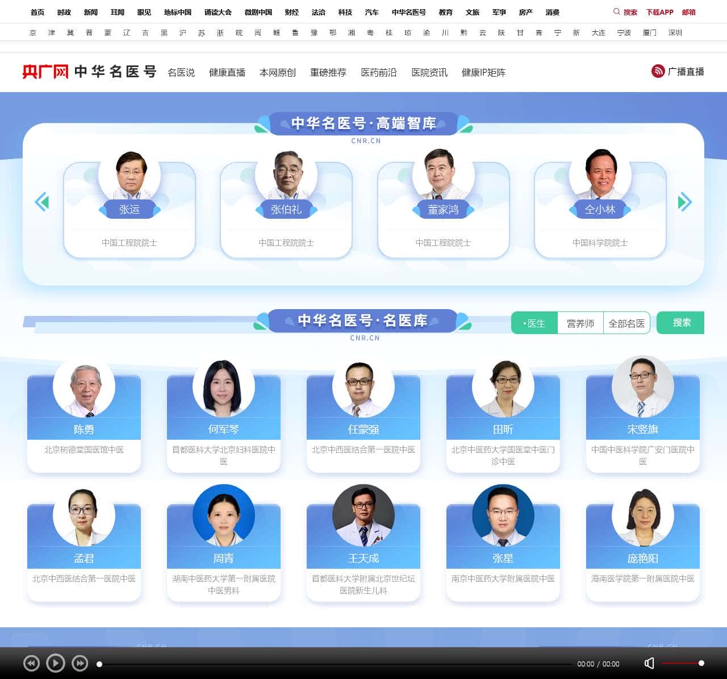Image resolution: width=727 pixels, height=679 pixels.
Task: Open doctor 宋竖旗's photo
Action: coord(643,387)
